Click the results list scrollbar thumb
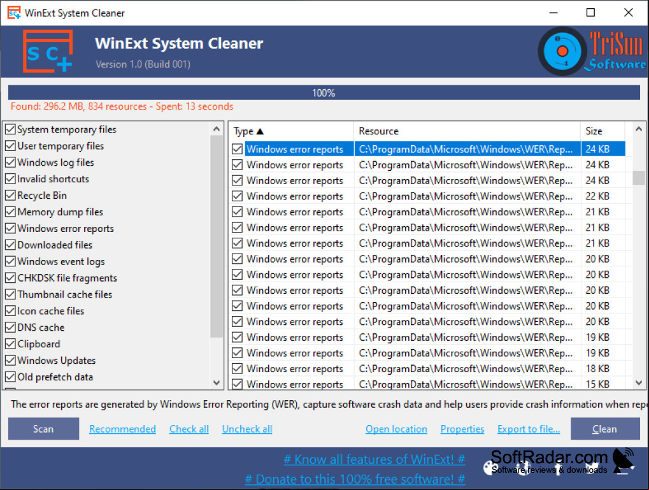Viewport: 649px width, 490px height. [x=639, y=178]
